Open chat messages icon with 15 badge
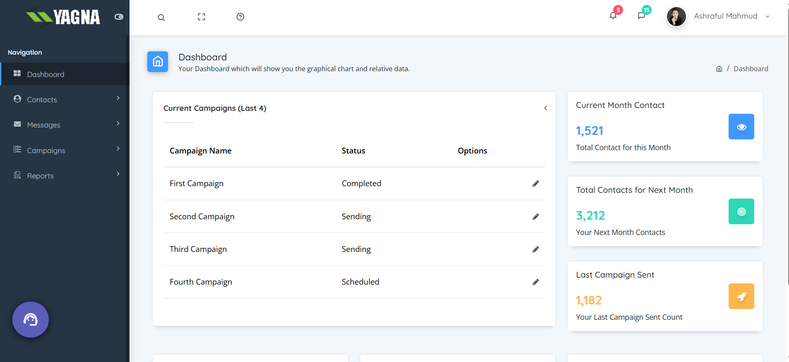This screenshot has width=789, height=362. tap(641, 16)
